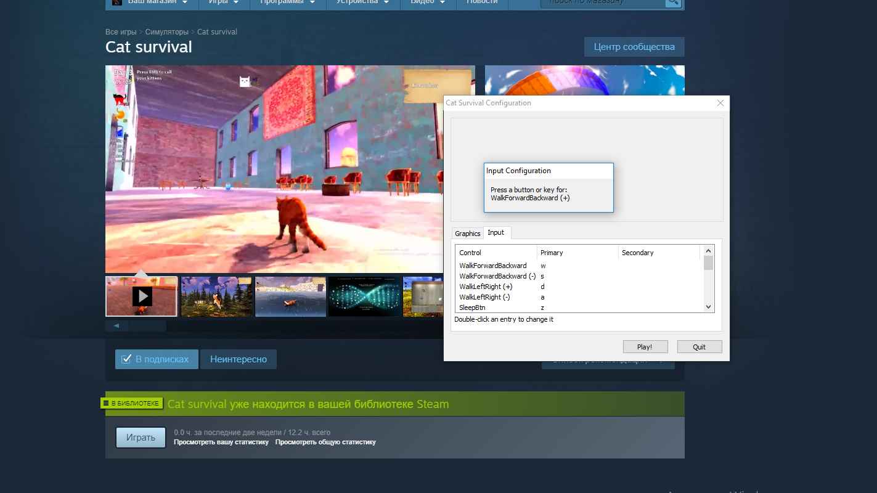Expand the 'Программы' dropdown menu
The width and height of the screenshot is (877, 493).
click(288, 2)
